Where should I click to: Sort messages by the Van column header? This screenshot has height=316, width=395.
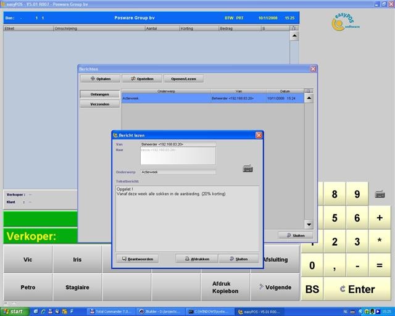coord(239,91)
